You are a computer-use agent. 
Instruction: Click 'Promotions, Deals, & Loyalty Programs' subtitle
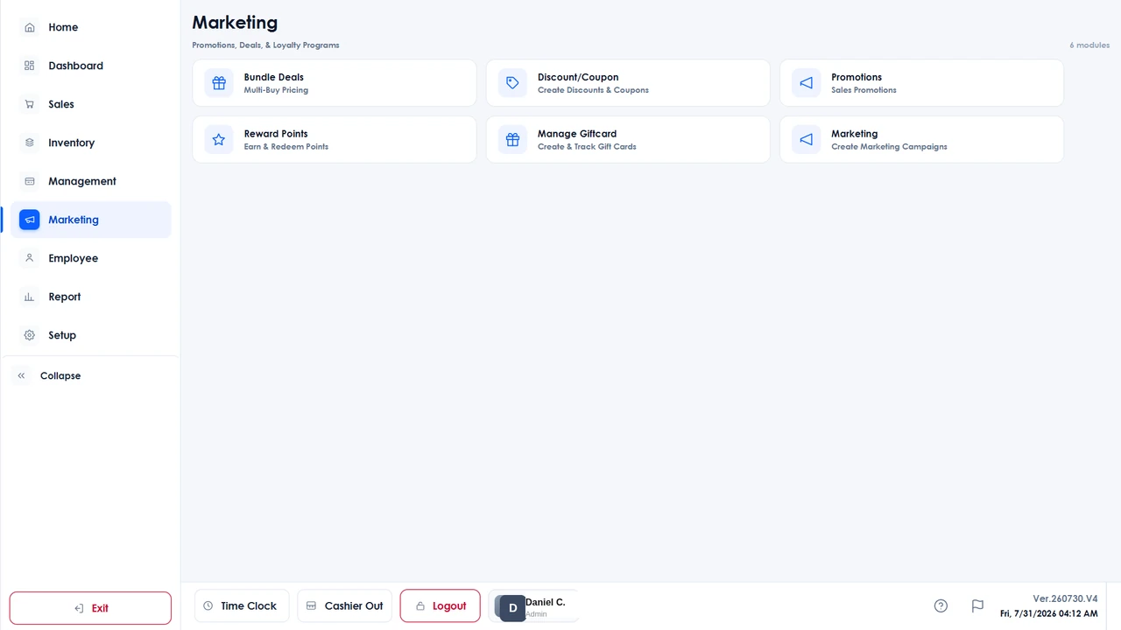265,45
